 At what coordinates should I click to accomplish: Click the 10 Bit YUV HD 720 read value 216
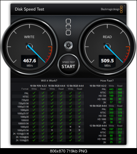[120, 96]
